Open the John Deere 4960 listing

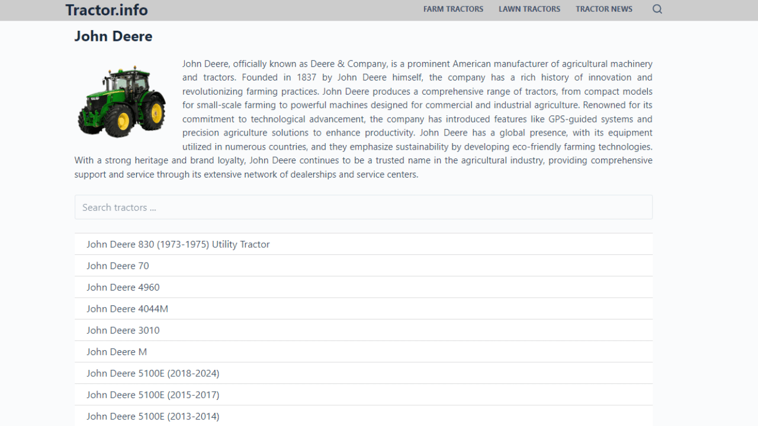(123, 288)
